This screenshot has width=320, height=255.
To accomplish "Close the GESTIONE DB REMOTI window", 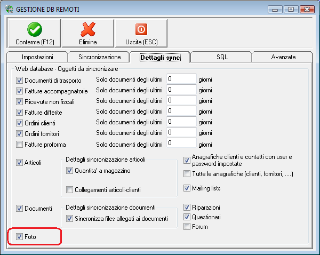I will coord(307,10).
